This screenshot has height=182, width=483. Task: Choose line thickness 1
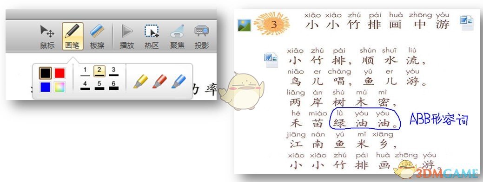[85, 71]
